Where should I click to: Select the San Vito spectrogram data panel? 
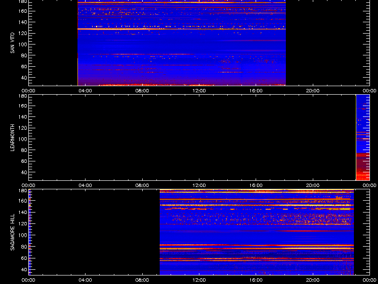pos(182,43)
